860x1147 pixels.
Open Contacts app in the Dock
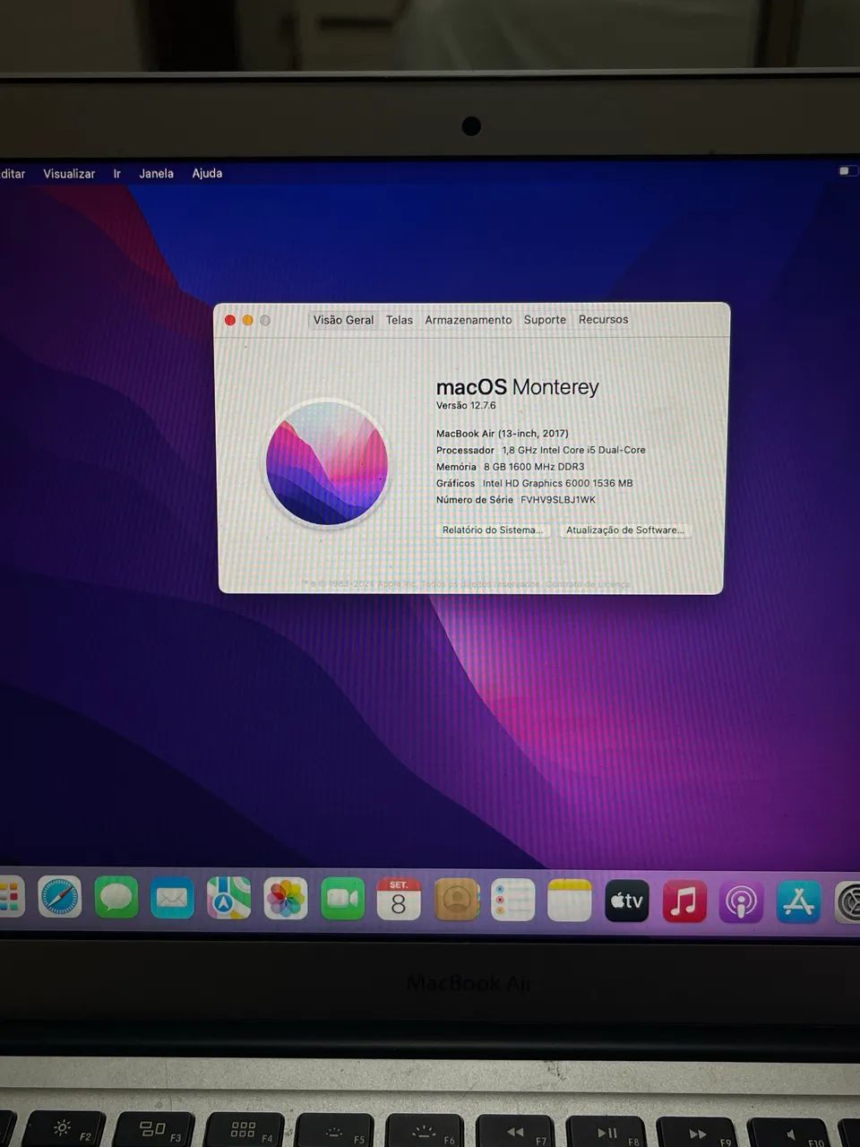click(457, 899)
